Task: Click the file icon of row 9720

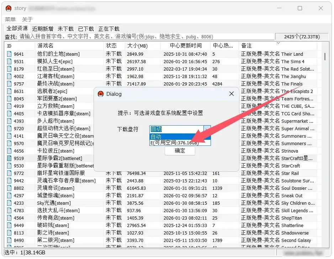Action: tap(9, 128)
